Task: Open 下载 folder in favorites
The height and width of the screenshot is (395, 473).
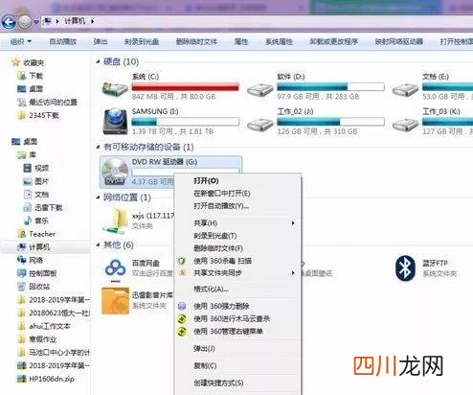Action: point(31,76)
